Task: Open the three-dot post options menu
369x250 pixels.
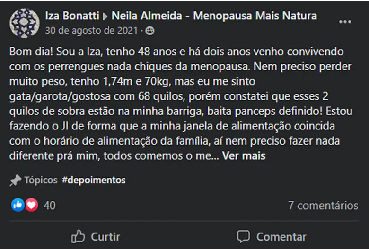Action: pyautogui.click(x=345, y=22)
